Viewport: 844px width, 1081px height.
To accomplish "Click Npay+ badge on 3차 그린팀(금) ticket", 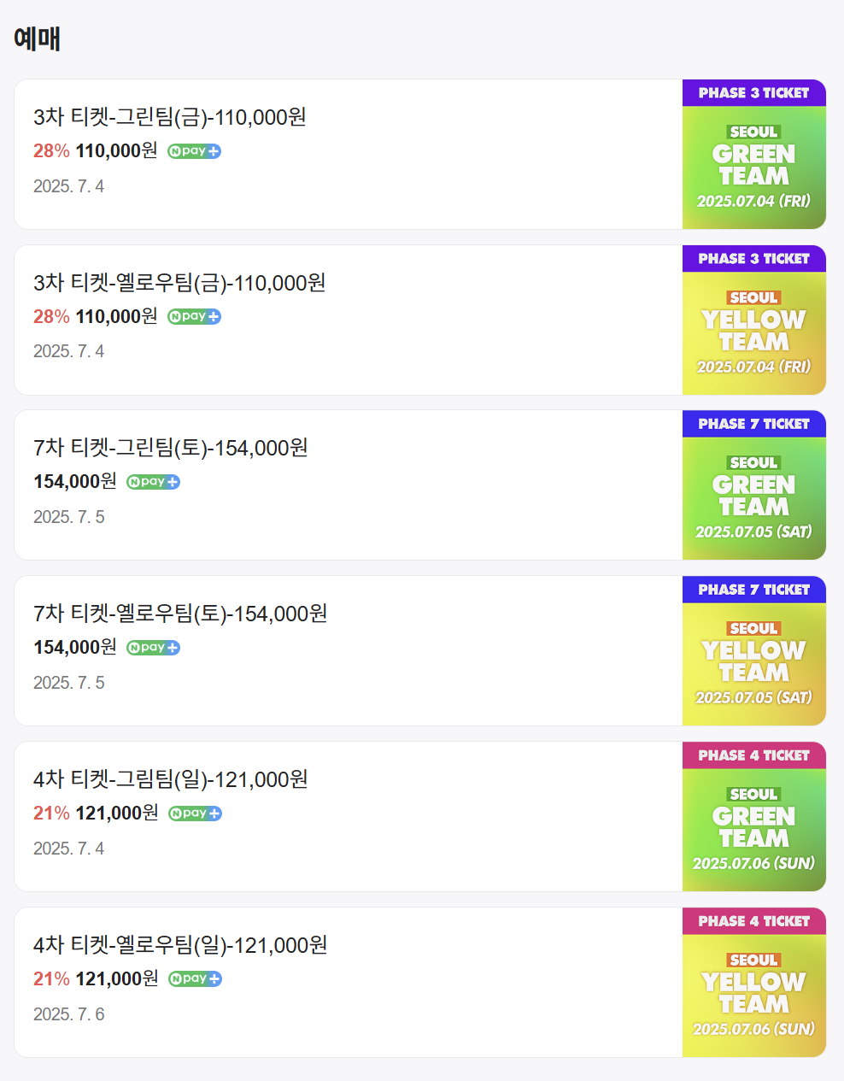I will (195, 151).
